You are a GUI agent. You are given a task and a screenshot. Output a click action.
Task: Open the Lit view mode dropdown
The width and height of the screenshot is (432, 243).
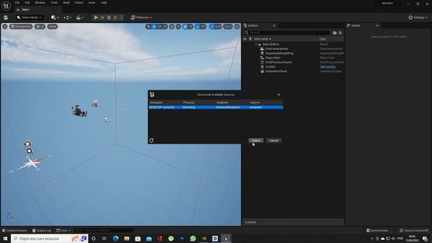tap(40, 26)
